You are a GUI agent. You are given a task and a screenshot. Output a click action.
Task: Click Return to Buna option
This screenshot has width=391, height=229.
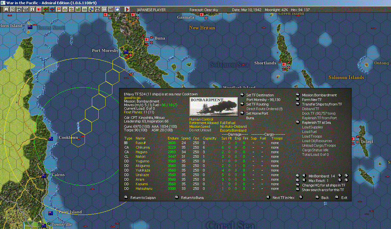click(192, 198)
